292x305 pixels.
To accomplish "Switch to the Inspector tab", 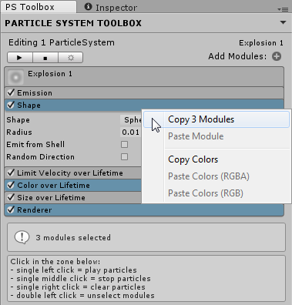I will click(x=111, y=8).
